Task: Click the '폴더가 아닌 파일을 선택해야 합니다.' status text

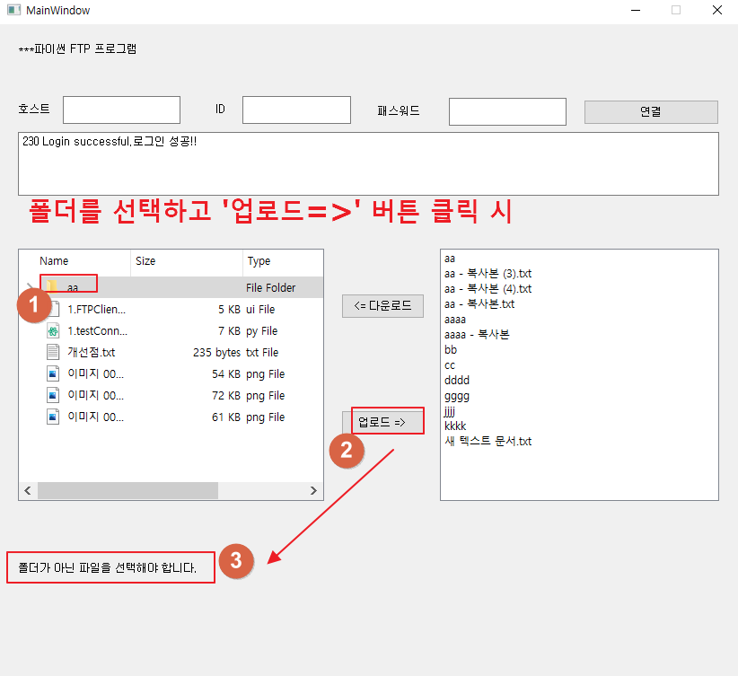Action: (108, 567)
